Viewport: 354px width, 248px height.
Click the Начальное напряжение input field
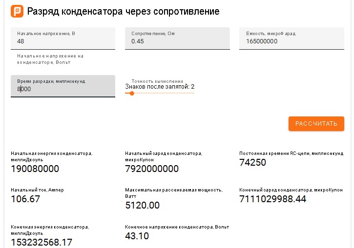(x=62, y=41)
